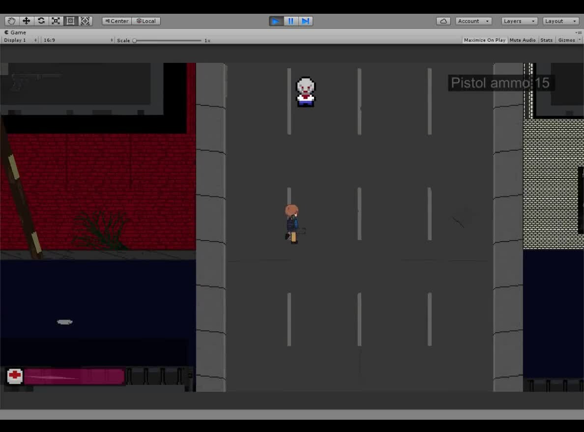Select the combined Transform tool
This screenshot has height=432, width=584.
click(x=85, y=21)
